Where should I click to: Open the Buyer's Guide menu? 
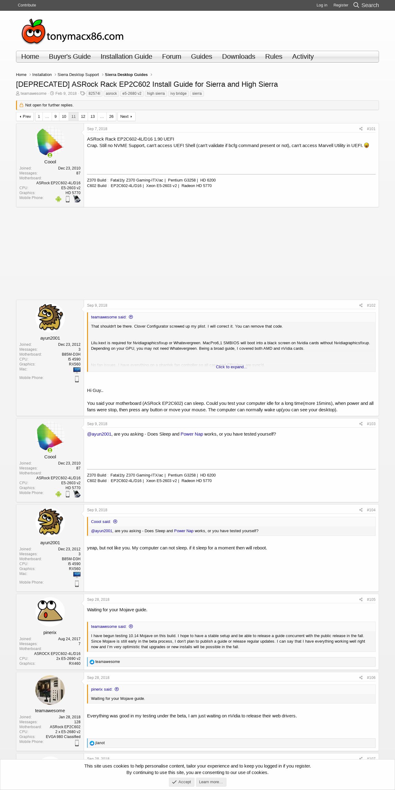tap(70, 57)
